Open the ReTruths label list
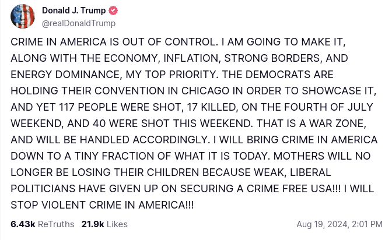The width and height of the screenshot is (392, 240). [56, 224]
